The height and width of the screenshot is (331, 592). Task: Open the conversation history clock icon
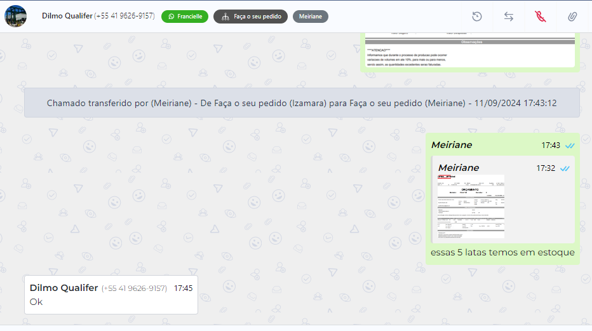pyautogui.click(x=477, y=17)
